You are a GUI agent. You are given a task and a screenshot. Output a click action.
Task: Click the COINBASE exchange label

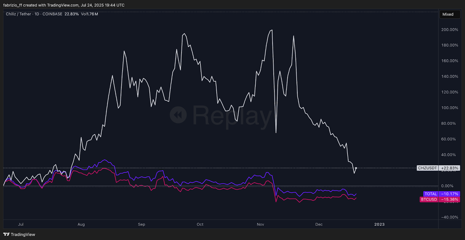pos(52,14)
